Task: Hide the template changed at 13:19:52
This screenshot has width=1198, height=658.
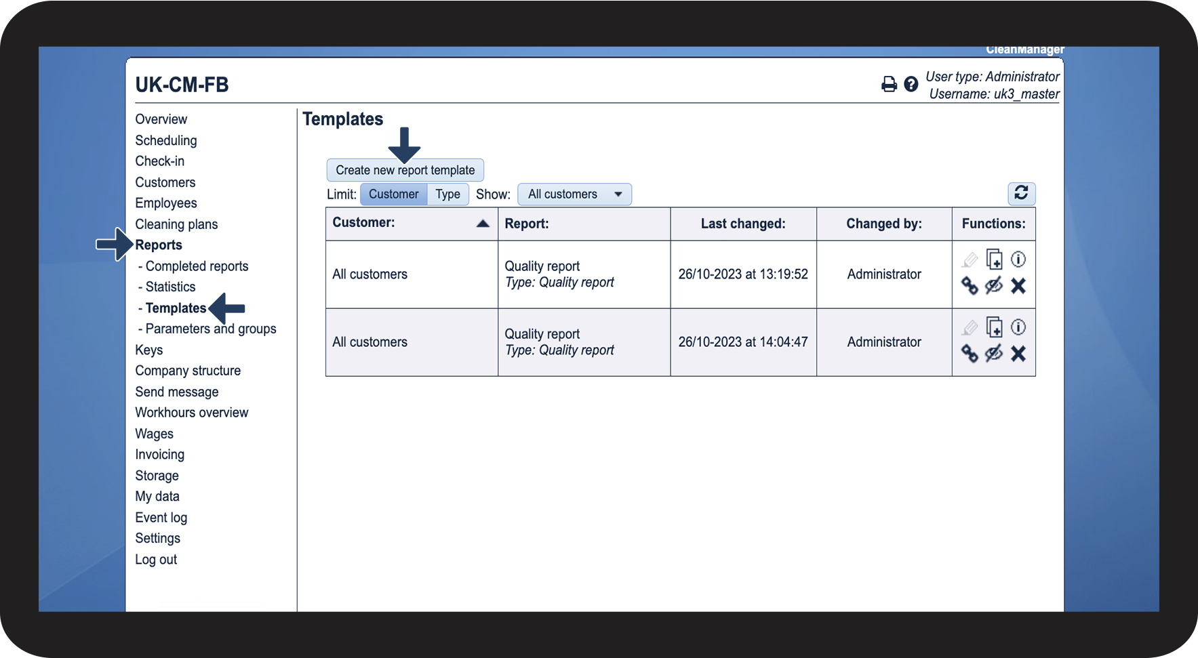Action: coord(994,286)
